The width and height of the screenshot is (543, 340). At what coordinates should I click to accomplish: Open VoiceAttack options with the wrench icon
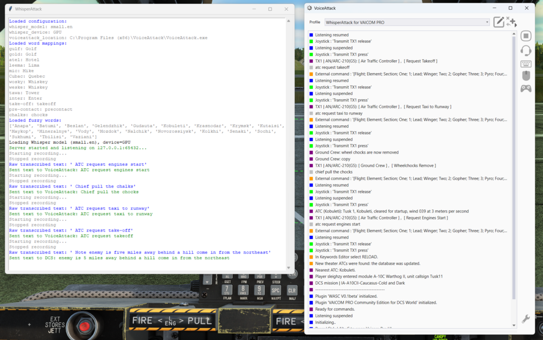(x=525, y=319)
